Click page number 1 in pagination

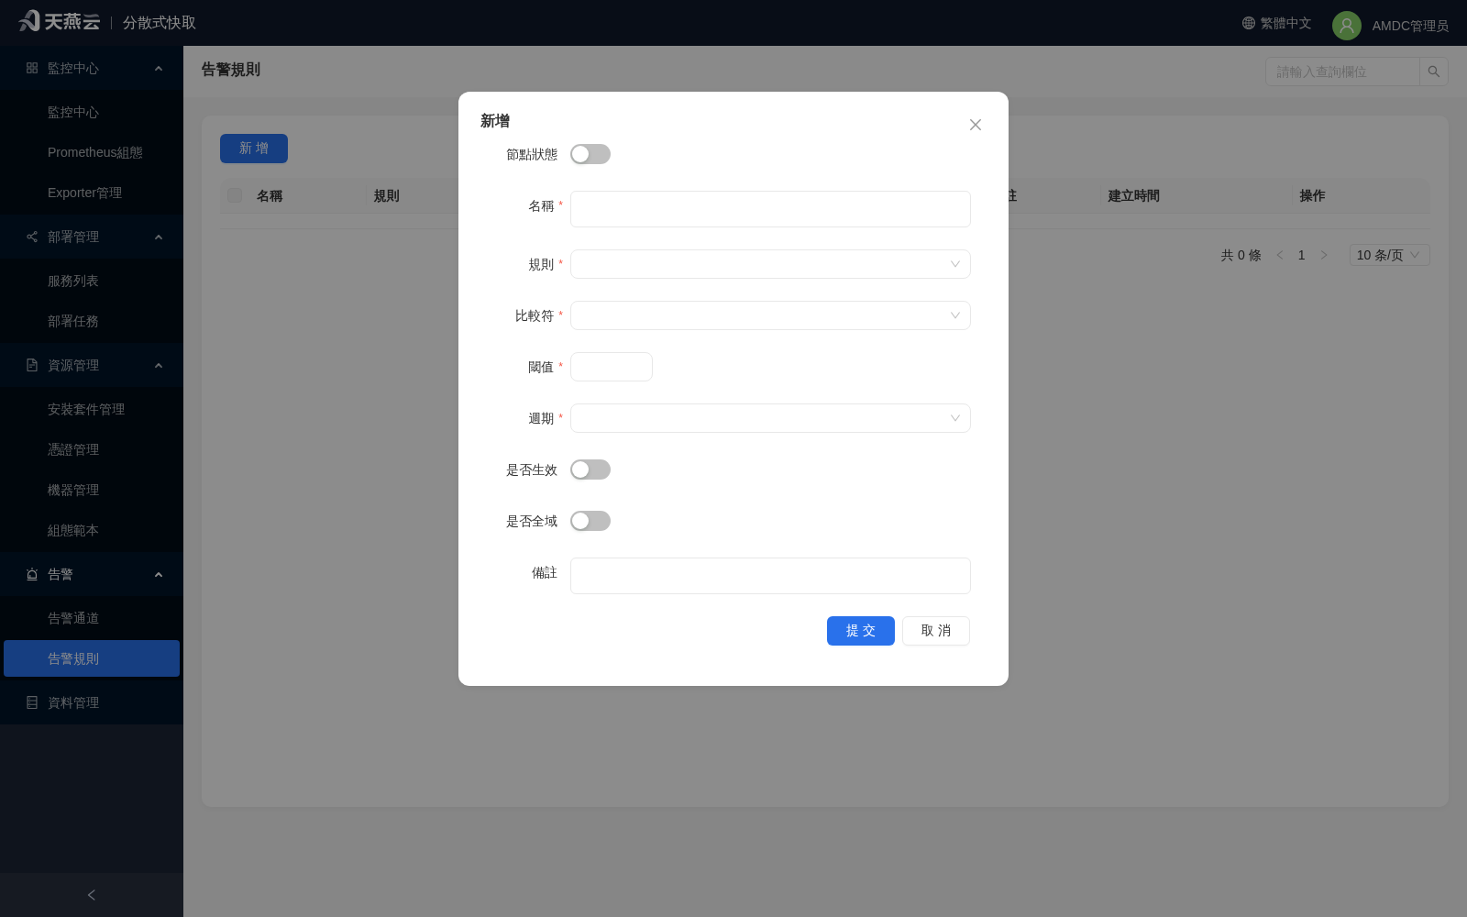tap(1302, 255)
